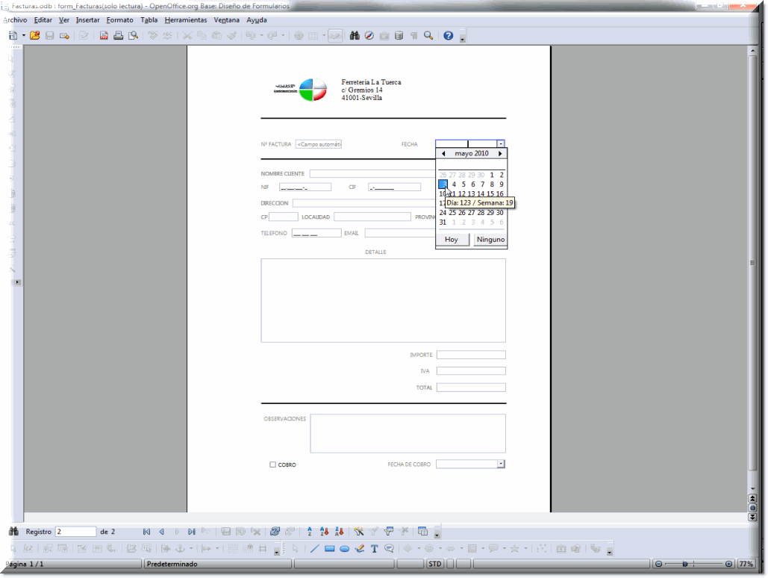Image resolution: width=768 pixels, height=578 pixels.
Task: Open the Formato menu
Action: click(x=119, y=20)
